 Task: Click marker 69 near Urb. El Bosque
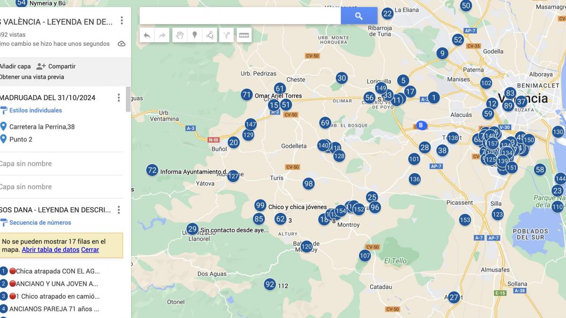pos(325,123)
